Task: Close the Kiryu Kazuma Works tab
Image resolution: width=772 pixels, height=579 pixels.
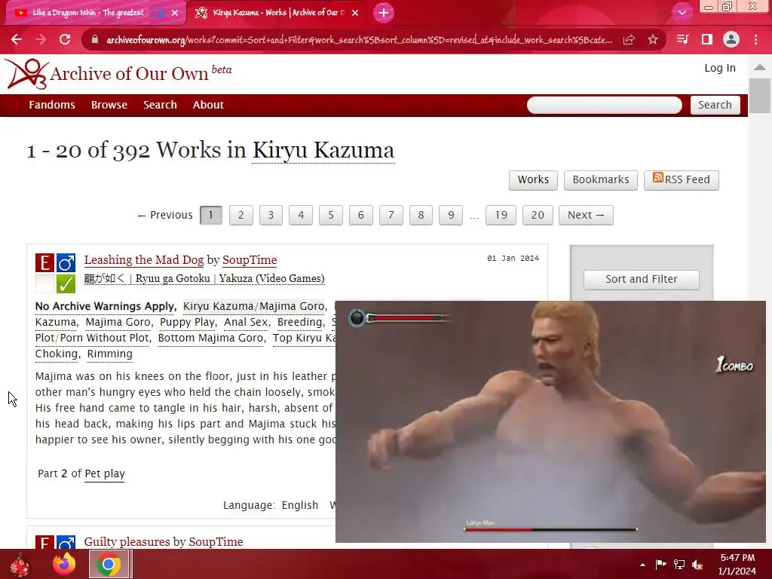Action: (355, 14)
